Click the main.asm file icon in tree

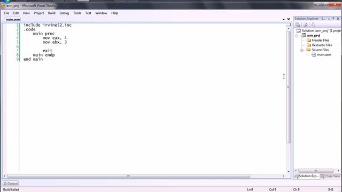click(x=314, y=54)
